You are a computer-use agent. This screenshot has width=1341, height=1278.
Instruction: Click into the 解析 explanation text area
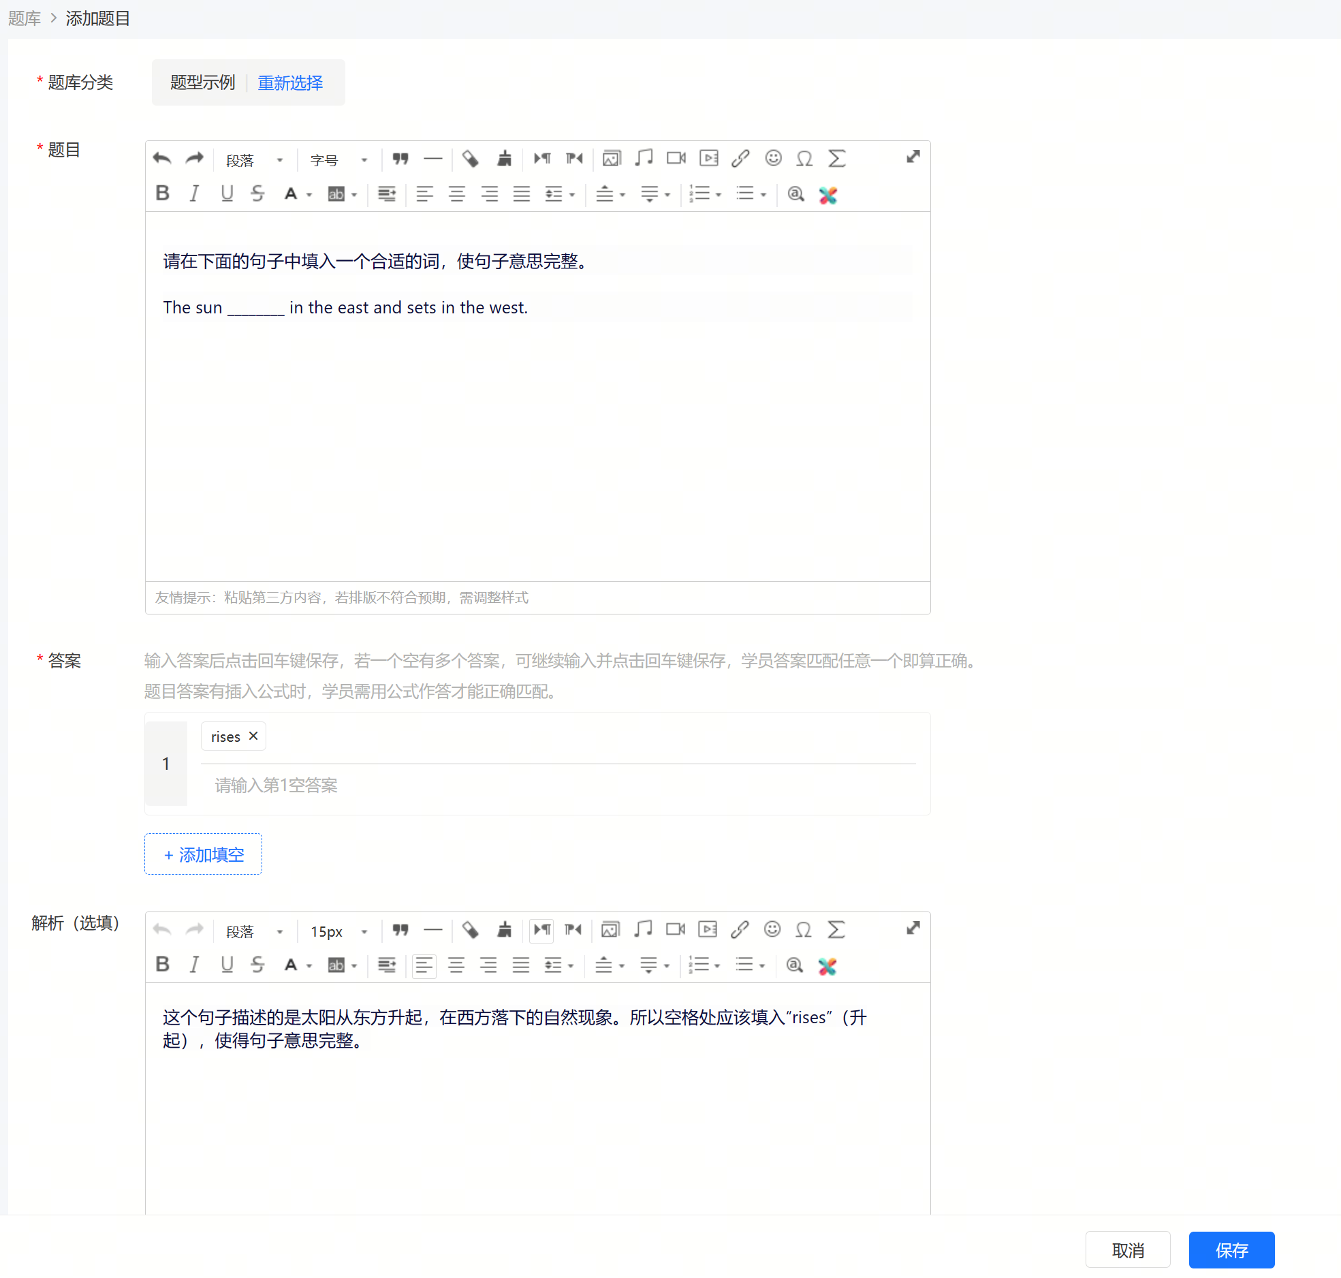coord(538,1098)
